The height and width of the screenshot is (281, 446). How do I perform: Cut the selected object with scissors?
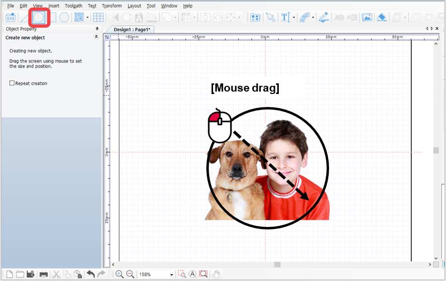pyautogui.click(x=57, y=274)
